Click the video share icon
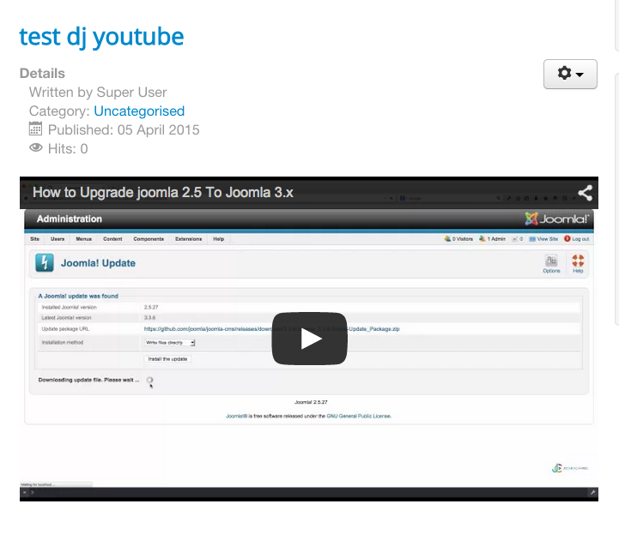The height and width of the screenshot is (534, 619). 585,193
